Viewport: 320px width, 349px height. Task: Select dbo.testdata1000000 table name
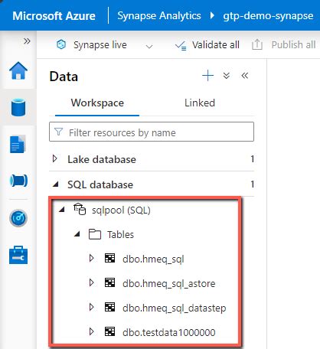tap(169, 332)
